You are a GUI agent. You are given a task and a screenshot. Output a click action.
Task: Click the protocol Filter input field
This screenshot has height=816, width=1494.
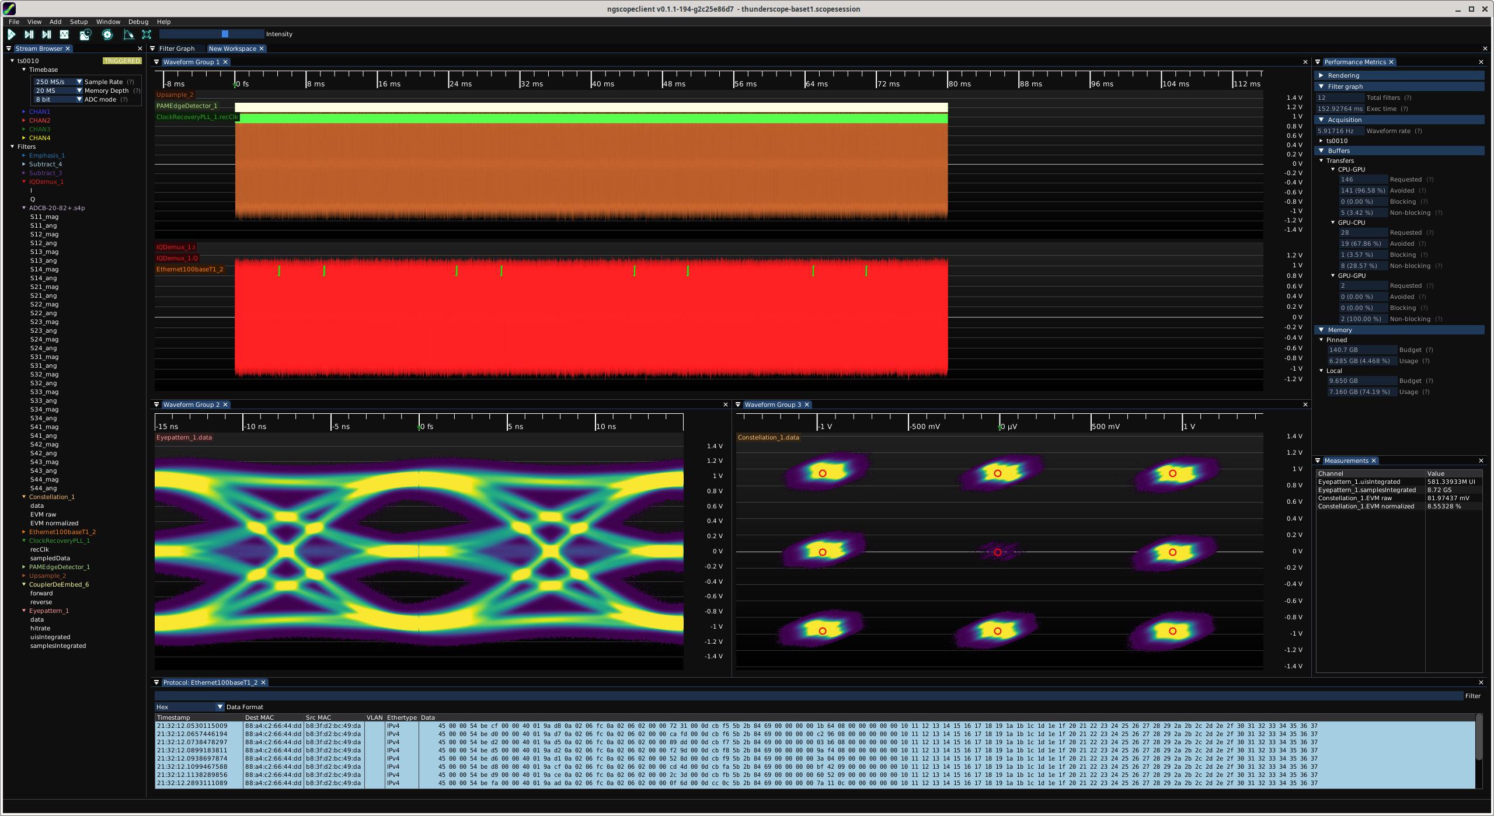[806, 696]
